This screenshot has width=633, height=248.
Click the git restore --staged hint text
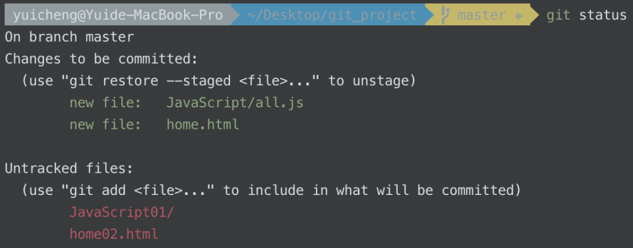(218, 81)
